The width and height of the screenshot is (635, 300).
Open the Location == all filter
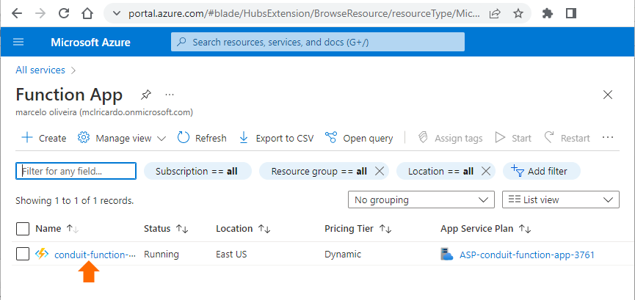(440, 171)
